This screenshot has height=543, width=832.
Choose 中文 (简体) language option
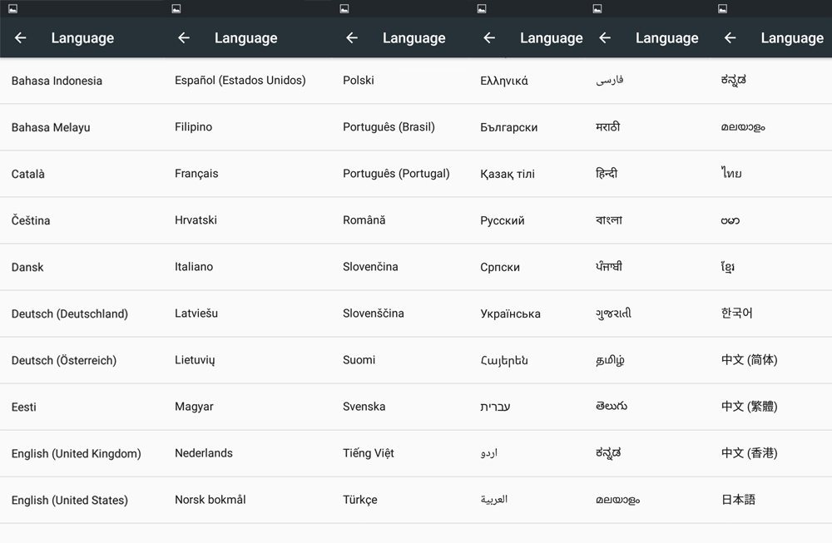point(749,360)
